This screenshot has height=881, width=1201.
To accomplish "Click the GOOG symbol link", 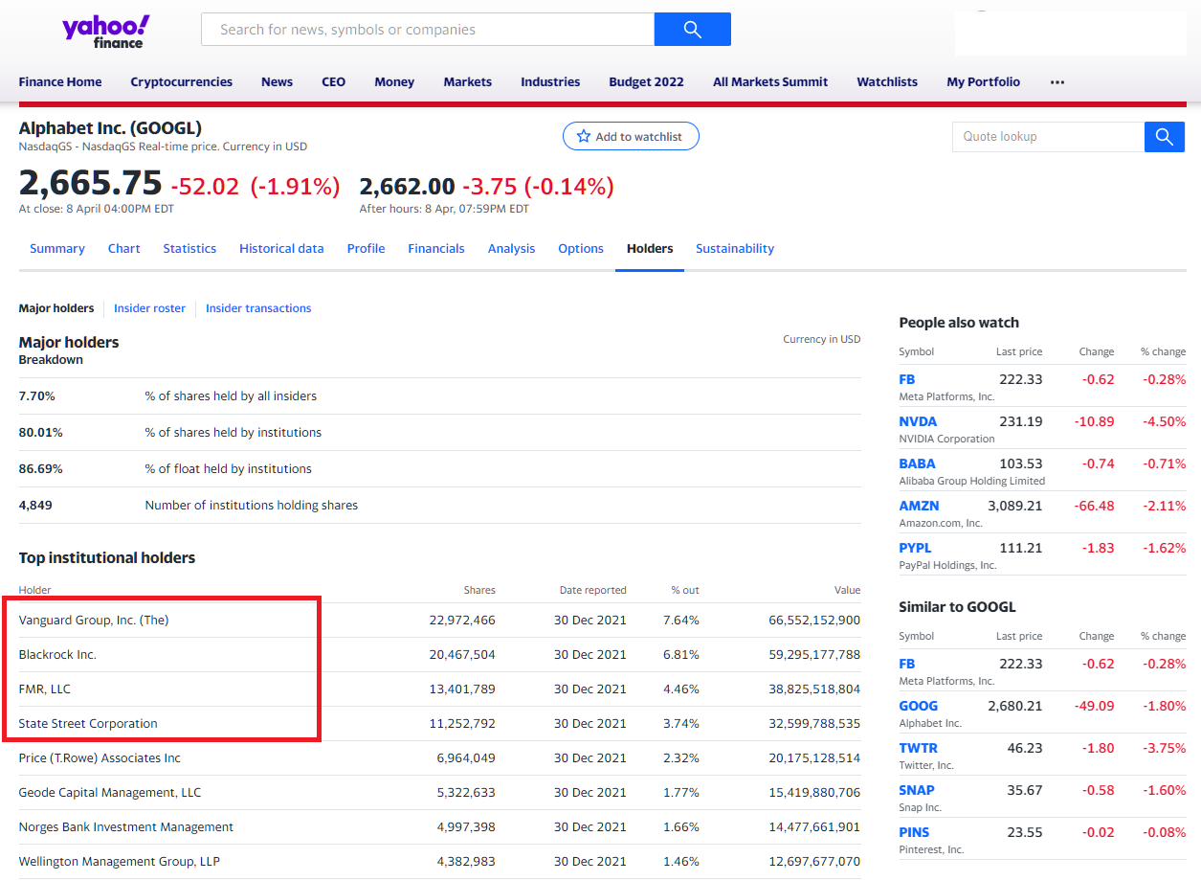I will coord(918,707).
